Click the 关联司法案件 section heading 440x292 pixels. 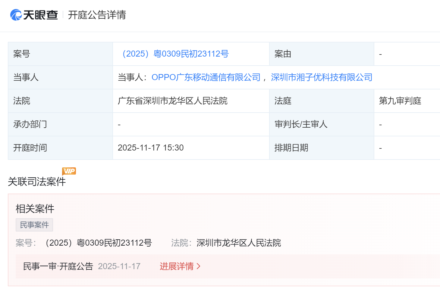[37, 182]
